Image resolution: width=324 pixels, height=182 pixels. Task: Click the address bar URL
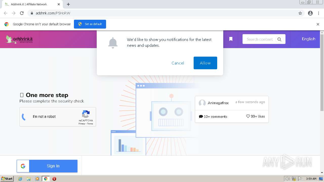(x=53, y=13)
